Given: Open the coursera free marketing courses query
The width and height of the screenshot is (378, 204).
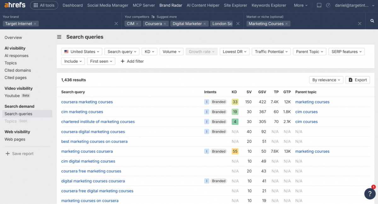Looking at the screenshot, I should (91, 171).
